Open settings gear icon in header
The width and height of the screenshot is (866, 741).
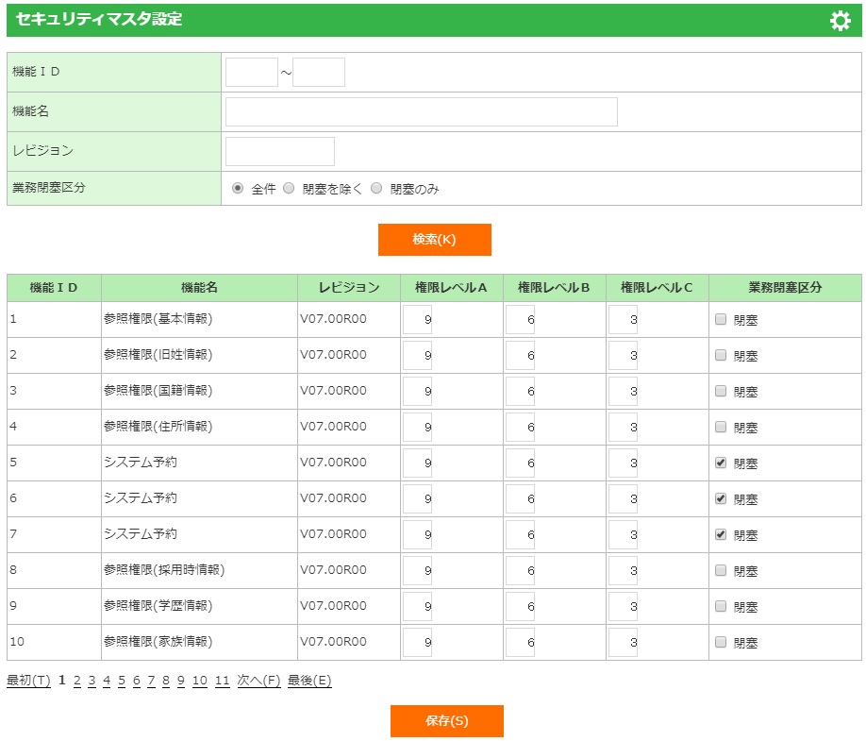click(840, 21)
